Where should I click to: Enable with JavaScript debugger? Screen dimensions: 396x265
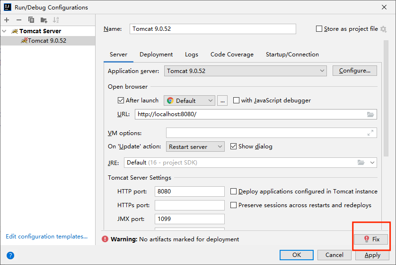(x=236, y=101)
